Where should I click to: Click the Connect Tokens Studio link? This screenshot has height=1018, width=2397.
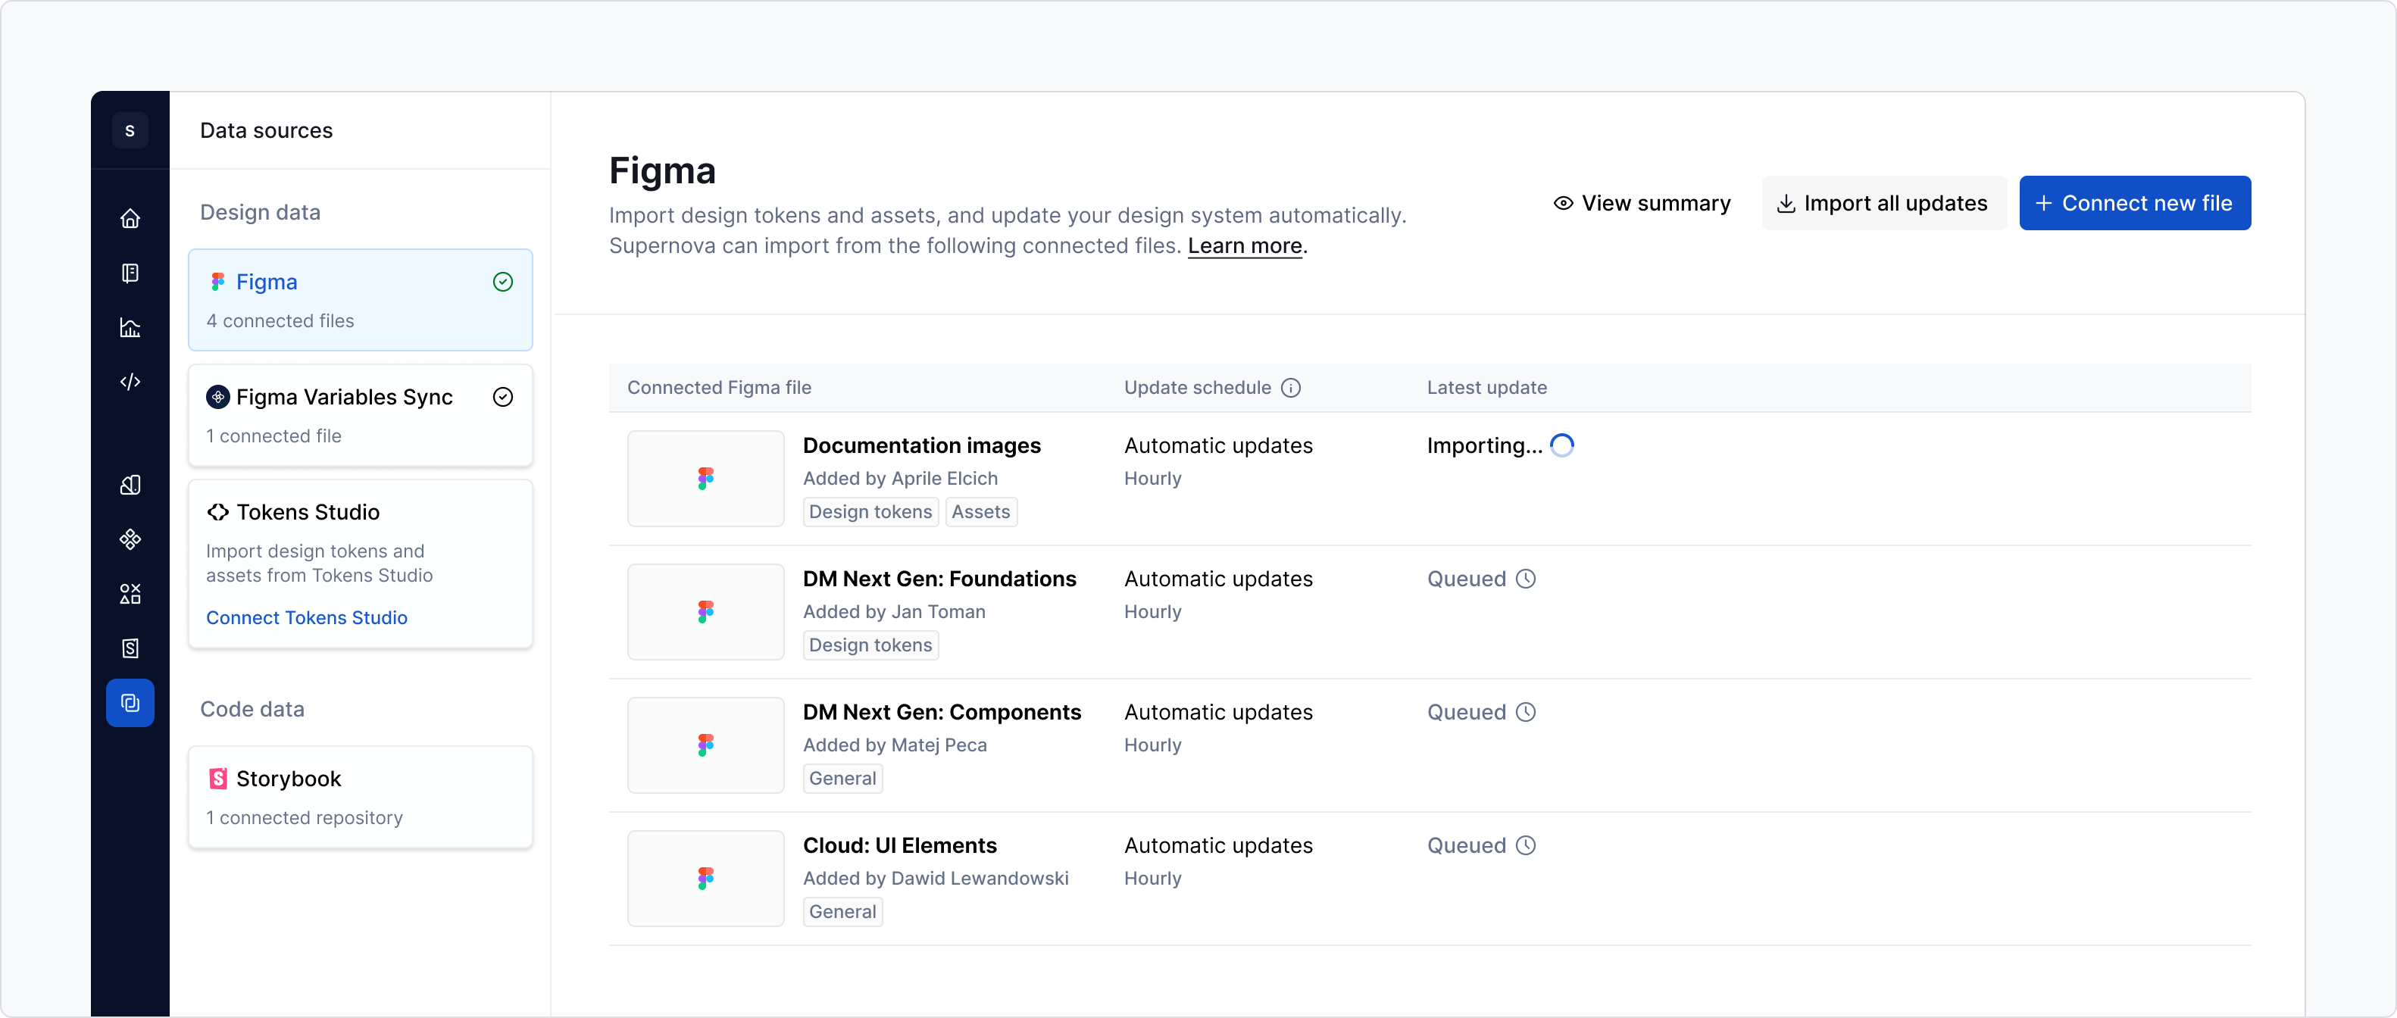(x=306, y=618)
